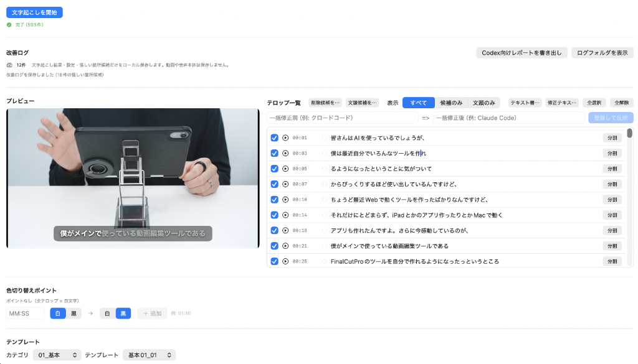Click the 文頭候補を… button
This screenshot has width=638, height=364.
[x=362, y=103]
